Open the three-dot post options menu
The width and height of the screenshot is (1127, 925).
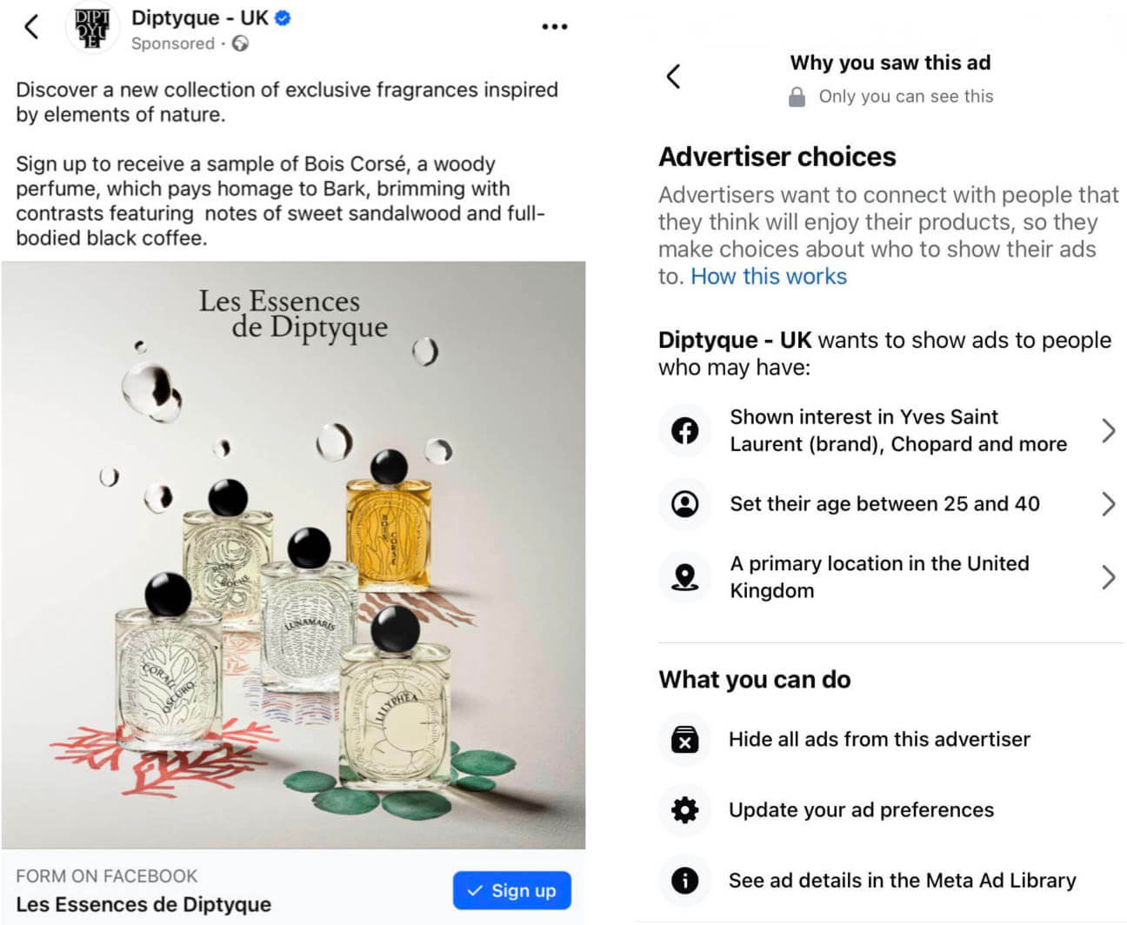click(x=554, y=27)
